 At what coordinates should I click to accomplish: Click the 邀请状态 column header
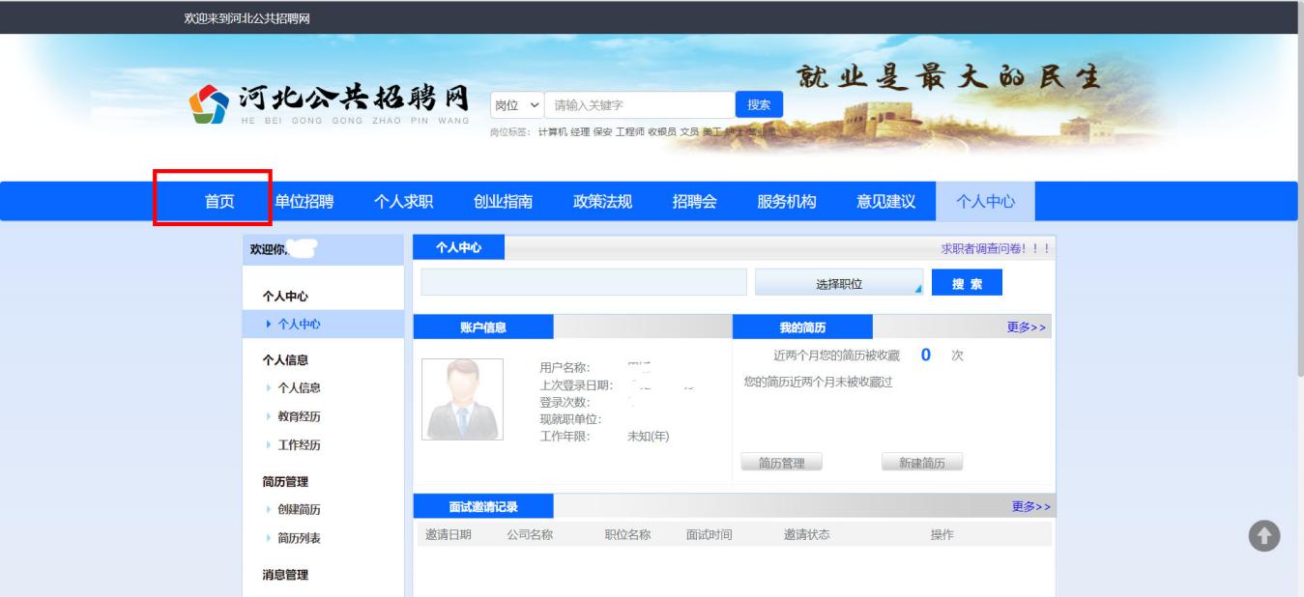(807, 535)
